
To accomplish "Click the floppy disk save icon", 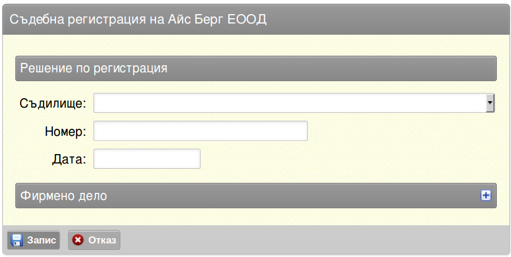I will 16,241.
